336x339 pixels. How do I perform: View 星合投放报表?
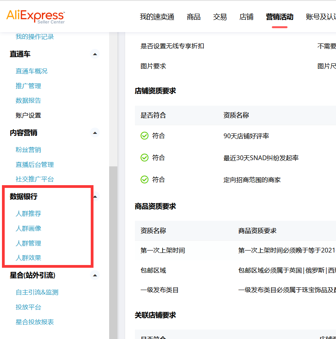34,322
